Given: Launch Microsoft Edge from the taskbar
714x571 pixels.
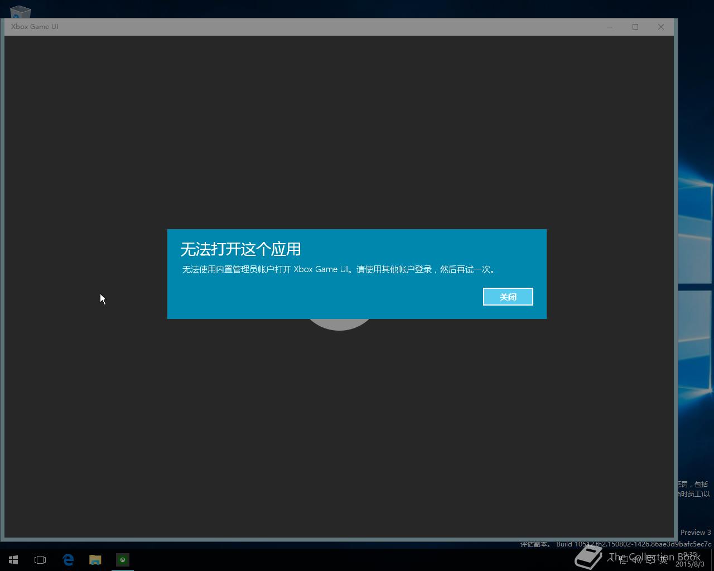Looking at the screenshot, I should [68, 559].
